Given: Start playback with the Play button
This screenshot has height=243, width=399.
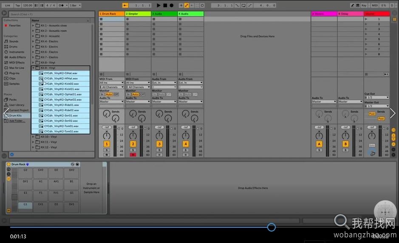Looking at the screenshot, I should [x=158, y=5].
